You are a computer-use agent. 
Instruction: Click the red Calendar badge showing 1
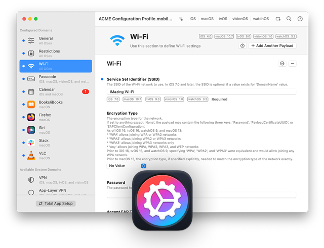click(86, 91)
